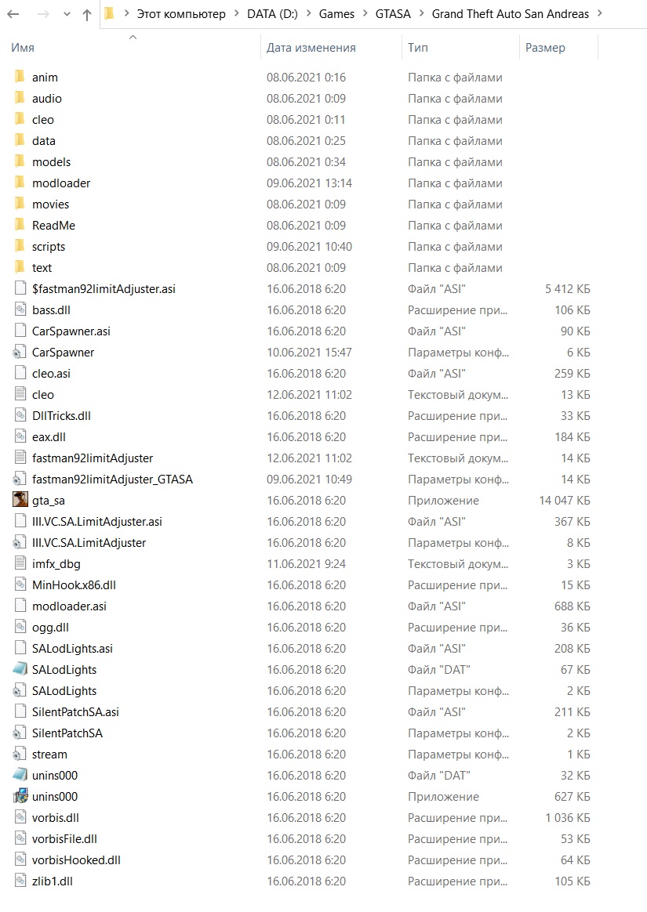
Task: Select bass.dll file icon
Action: point(20,309)
